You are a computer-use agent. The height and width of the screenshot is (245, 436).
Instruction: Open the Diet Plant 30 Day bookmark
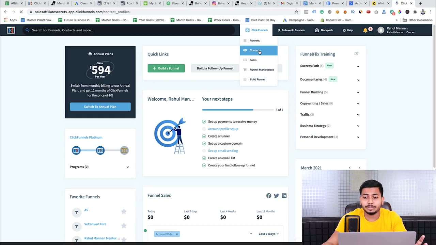pyautogui.click(x=261, y=20)
